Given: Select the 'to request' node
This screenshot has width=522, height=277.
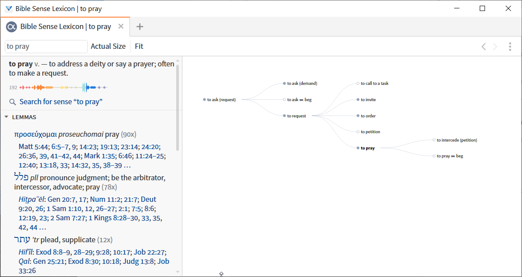Looking at the screenshot, I should click(x=296, y=116).
